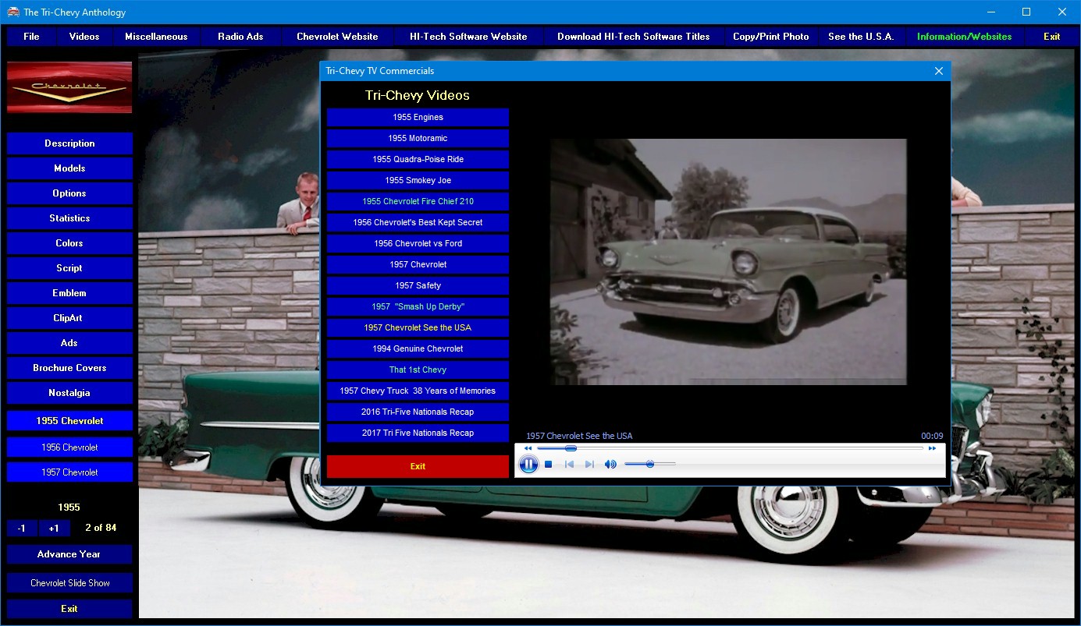Screen dimensions: 1081x626
Task: Select the 1956 Chevrolet year button
Action: tap(69, 447)
